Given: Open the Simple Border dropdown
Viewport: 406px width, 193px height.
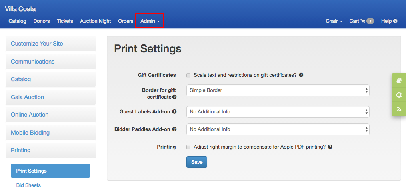Looking at the screenshot, I should pos(278,90).
